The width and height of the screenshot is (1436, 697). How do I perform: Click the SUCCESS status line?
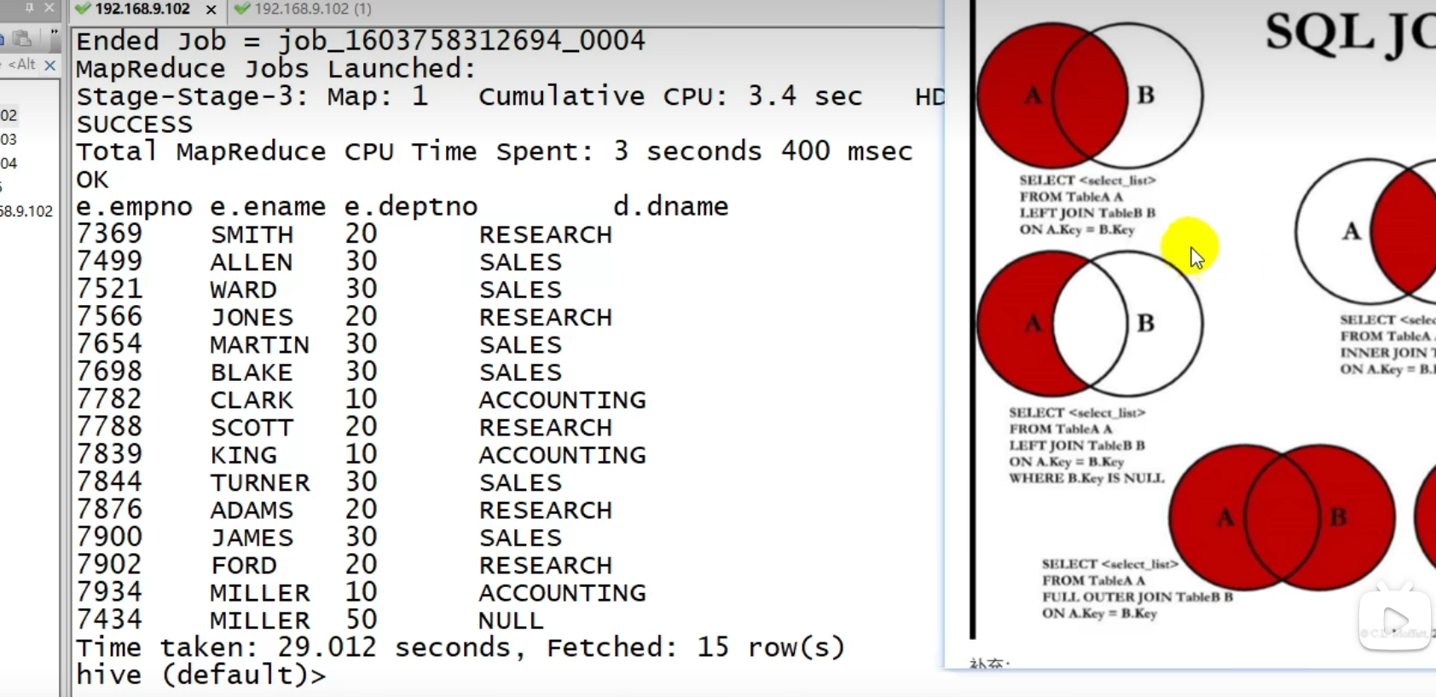[135, 124]
